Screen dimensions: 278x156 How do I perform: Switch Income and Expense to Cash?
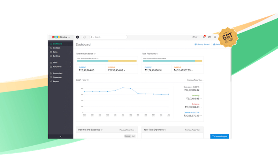pyautogui.click(x=133, y=136)
